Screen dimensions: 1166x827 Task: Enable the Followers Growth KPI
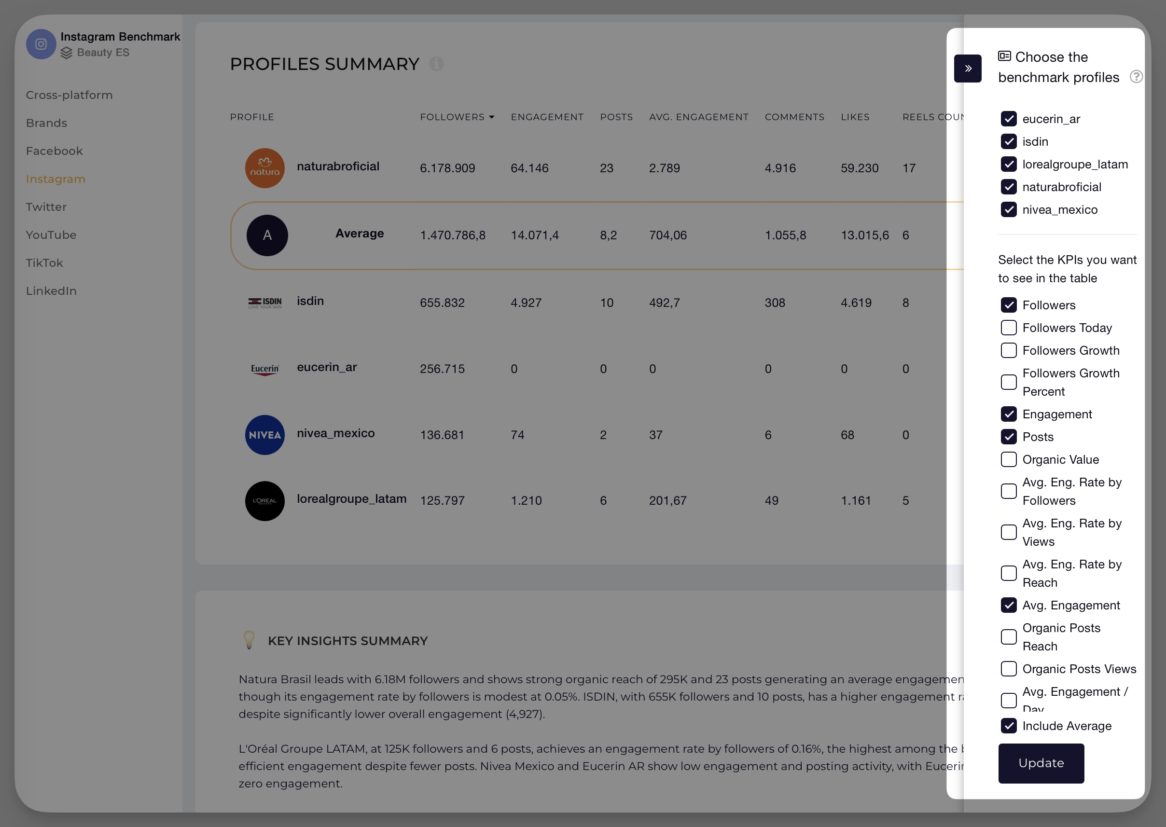(x=1009, y=350)
